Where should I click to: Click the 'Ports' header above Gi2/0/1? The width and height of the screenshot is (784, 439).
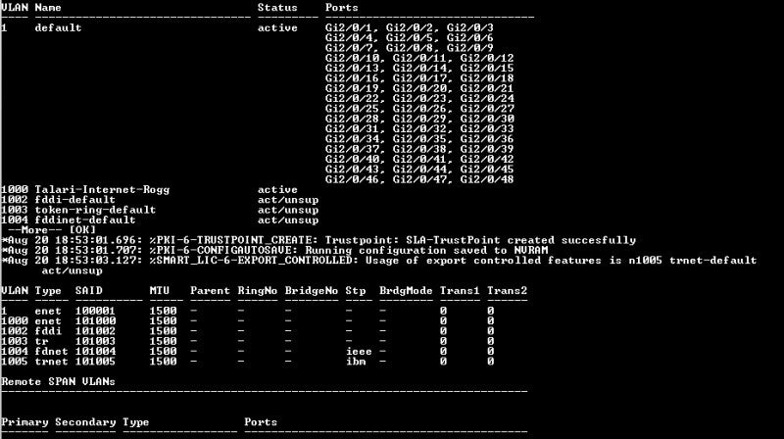point(341,8)
